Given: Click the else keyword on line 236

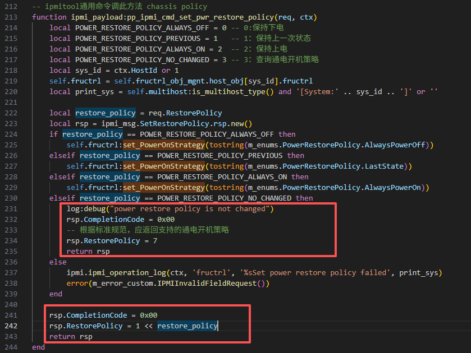Looking at the screenshot, I should pos(58,262).
